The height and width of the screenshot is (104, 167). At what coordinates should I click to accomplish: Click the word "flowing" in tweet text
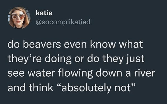tap(75, 73)
